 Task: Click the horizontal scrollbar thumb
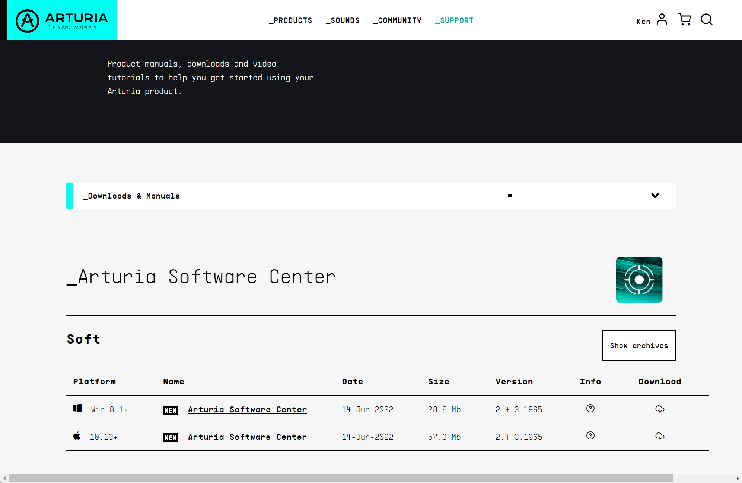pyautogui.click(x=341, y=478)
